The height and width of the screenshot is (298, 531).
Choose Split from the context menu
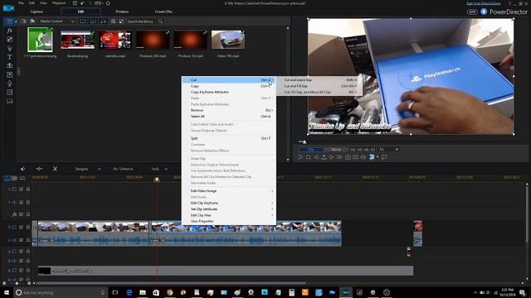(x=229, y=138)
